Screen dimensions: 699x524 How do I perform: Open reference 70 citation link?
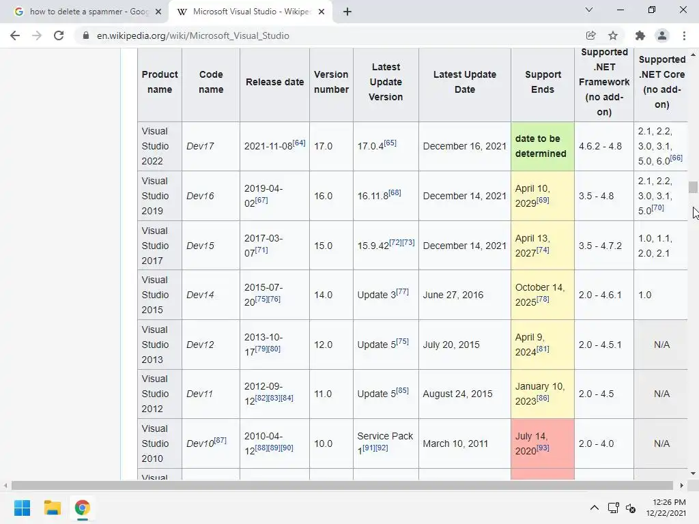click(x=658, y=207)
